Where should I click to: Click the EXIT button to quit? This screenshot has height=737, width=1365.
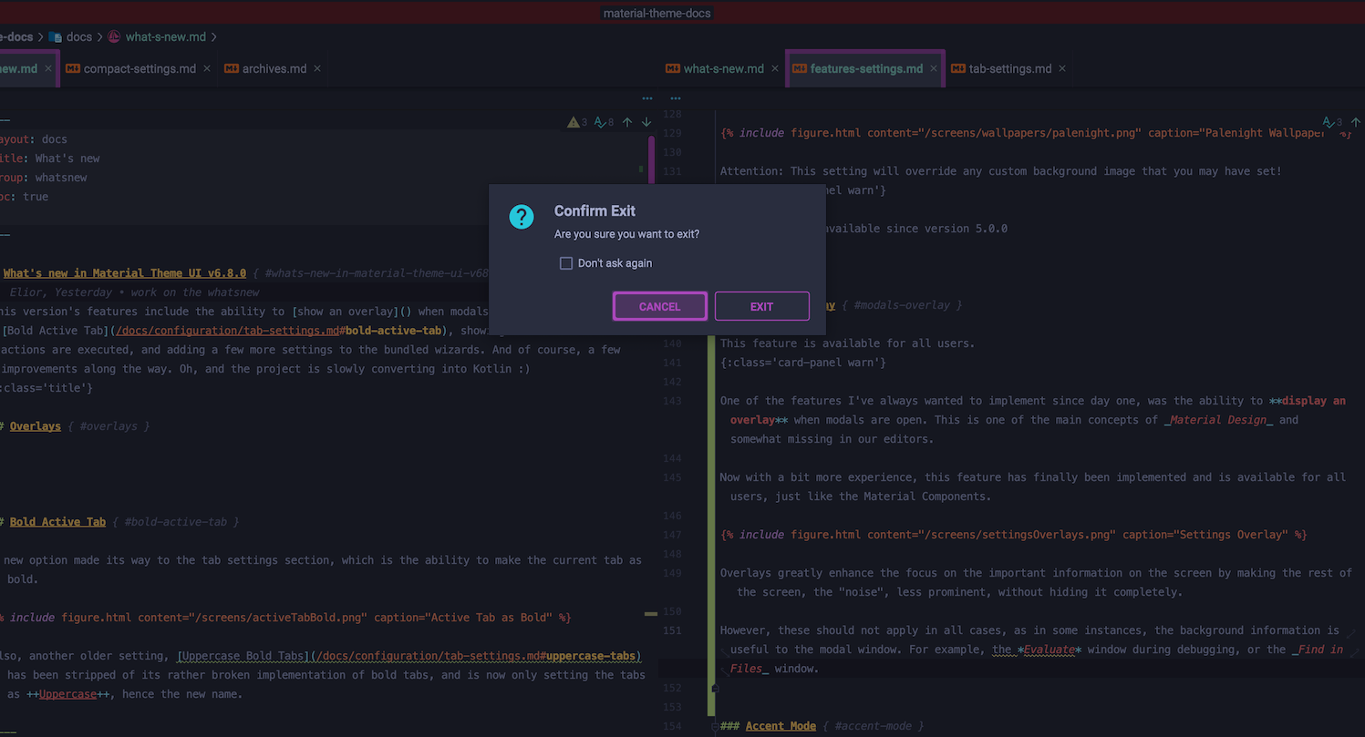(x=761, y=306)
